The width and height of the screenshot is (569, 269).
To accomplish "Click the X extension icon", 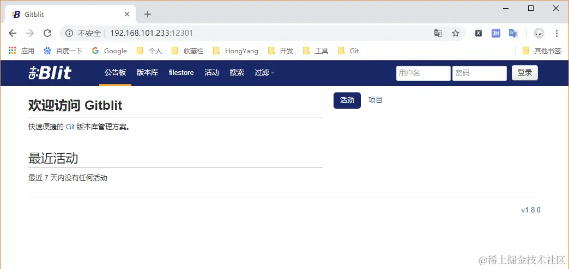I will tap(479, 33).
